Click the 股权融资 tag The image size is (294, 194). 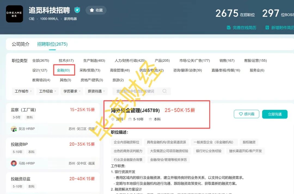pos(249,142)
